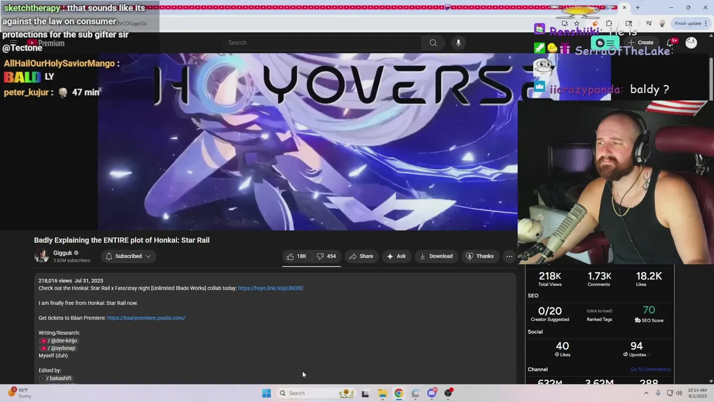This screenshot has height=402, width=714.
Task: Open Chrome media controls icon
Action: click(649, 23)
